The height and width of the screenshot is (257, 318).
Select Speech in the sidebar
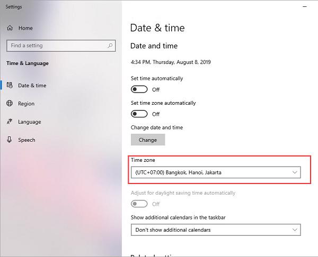[26, 140]
